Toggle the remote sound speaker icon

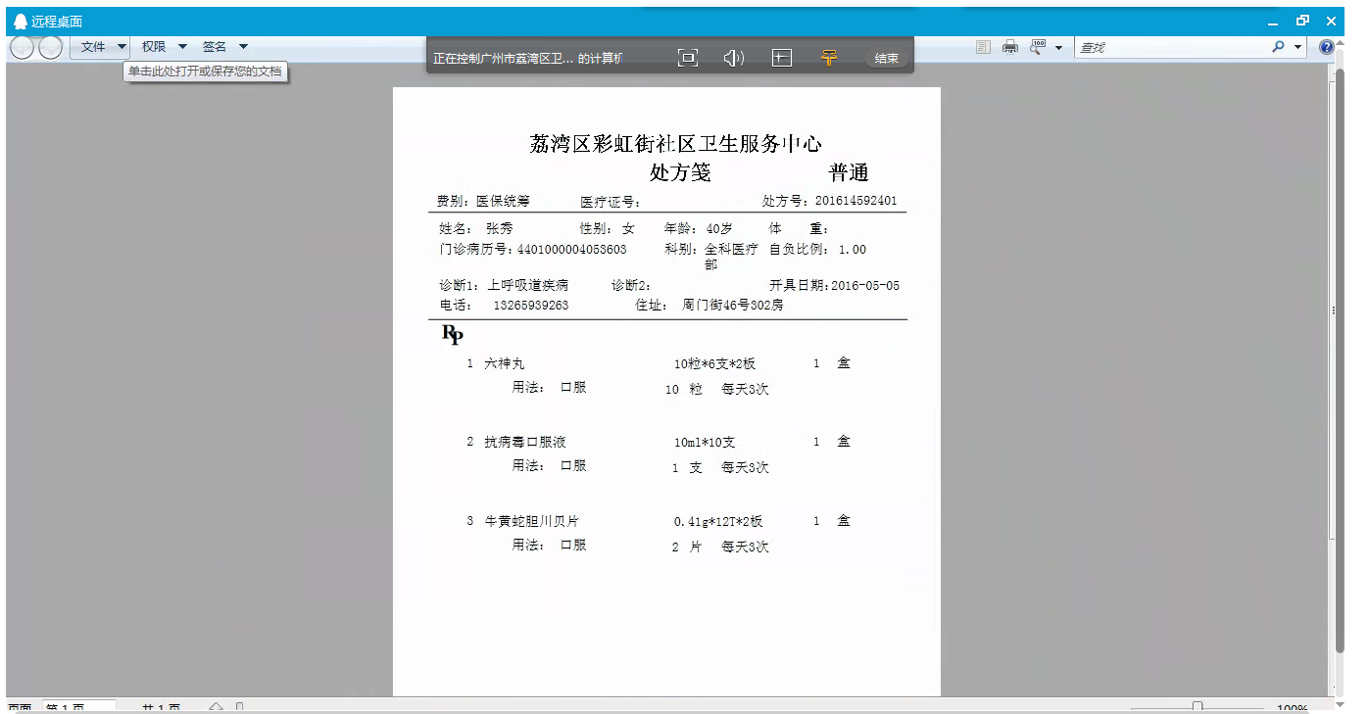[x=734, y=58]
